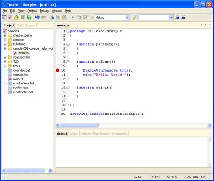Open the Debug menu
Viewport: 214px width, 181px height.
point(44,11)
